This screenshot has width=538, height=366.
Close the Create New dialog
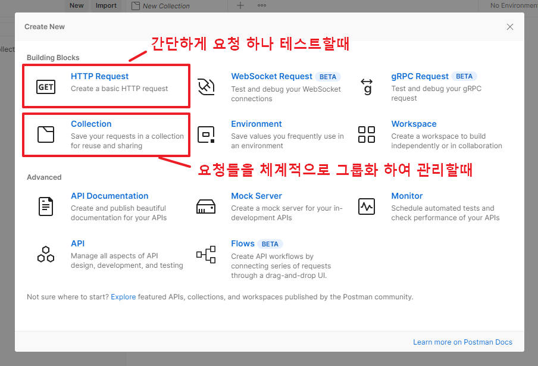pos(510,27)
